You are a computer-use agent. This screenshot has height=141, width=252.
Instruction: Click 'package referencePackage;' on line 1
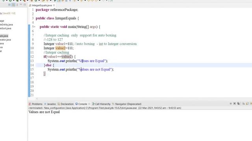pyautogui.click(x=57, y=10)
